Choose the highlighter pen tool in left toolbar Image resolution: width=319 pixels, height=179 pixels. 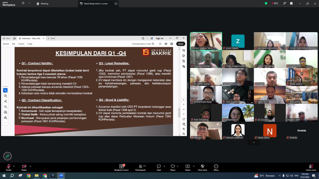coord(5,101)
